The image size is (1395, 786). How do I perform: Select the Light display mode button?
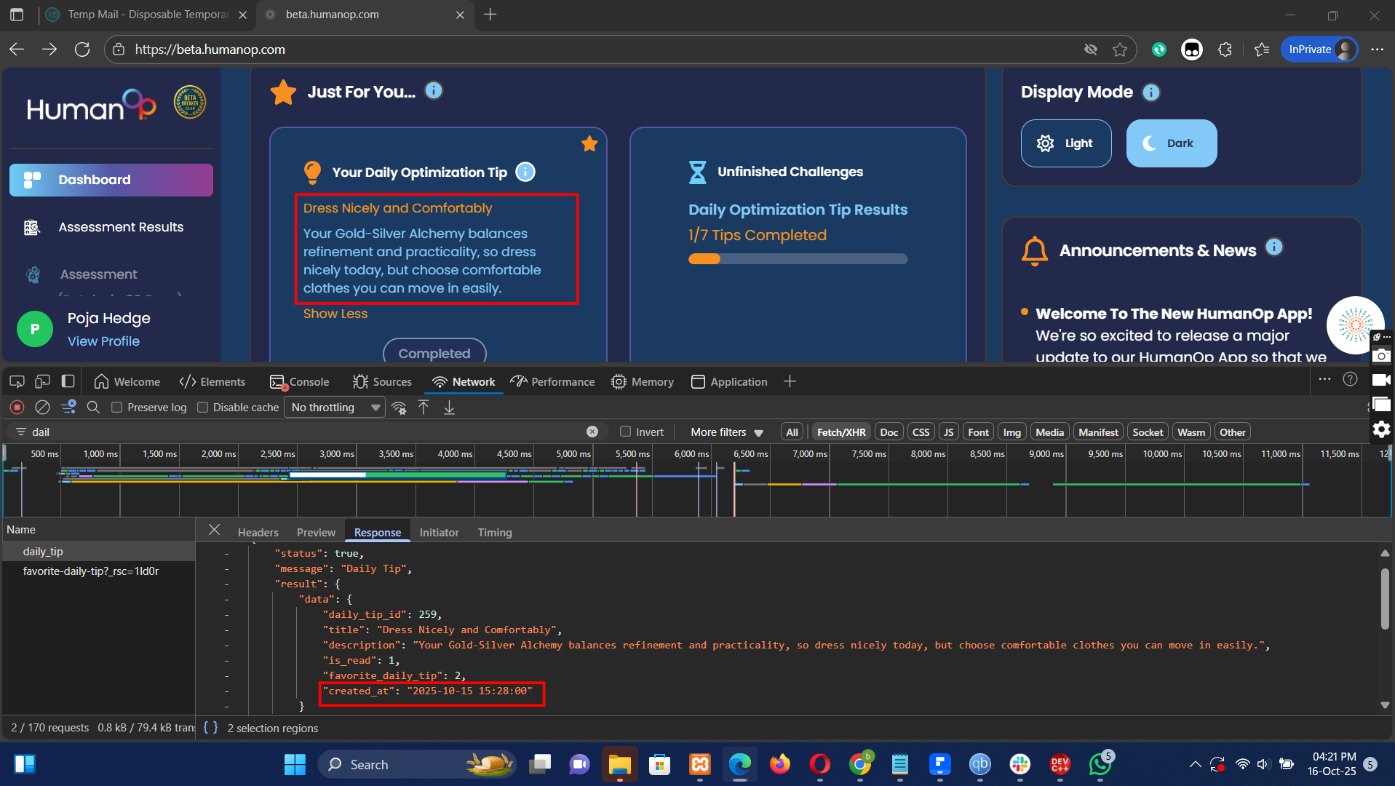[1065, 143]
